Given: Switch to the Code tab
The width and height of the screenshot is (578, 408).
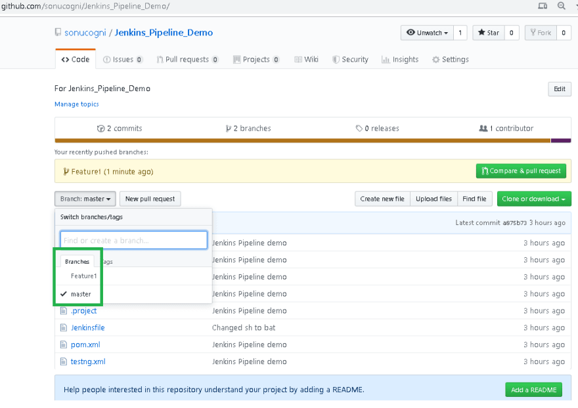Looking at the screenshot, I should click(x=76, y=59).
